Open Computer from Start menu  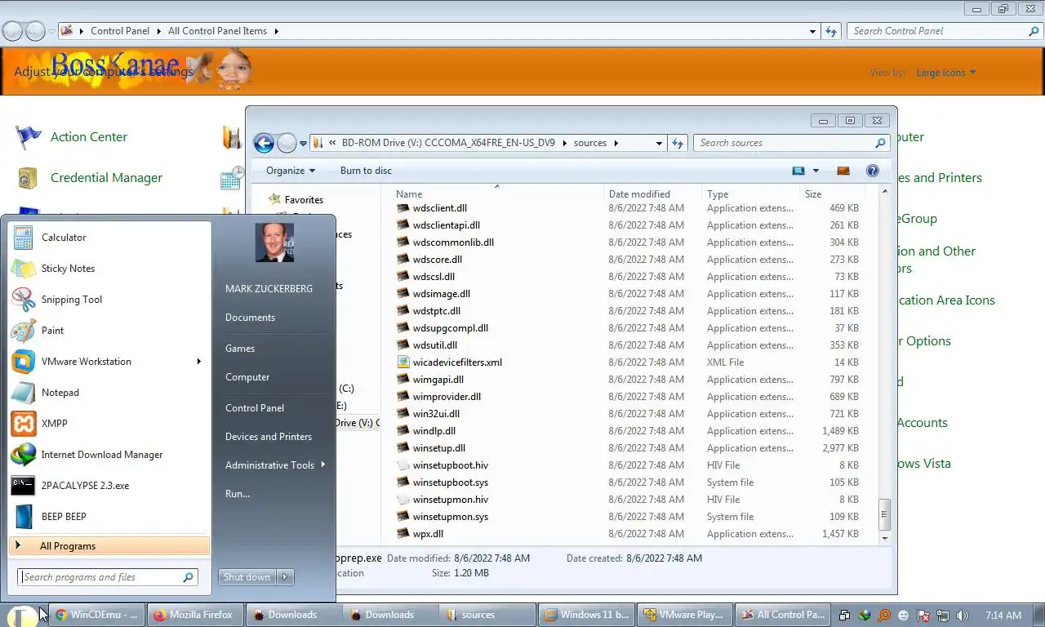(x=247, y=377)
